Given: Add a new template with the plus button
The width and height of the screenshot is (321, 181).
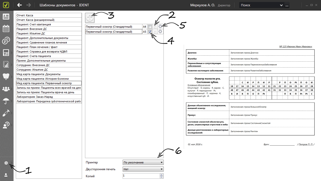Looking at the screenshot, I should [x=90, y=18].
